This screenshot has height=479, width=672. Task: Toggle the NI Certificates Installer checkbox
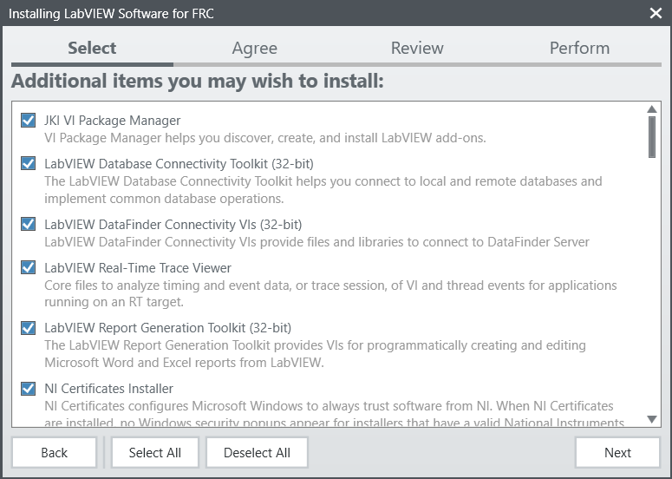point(29,389)
